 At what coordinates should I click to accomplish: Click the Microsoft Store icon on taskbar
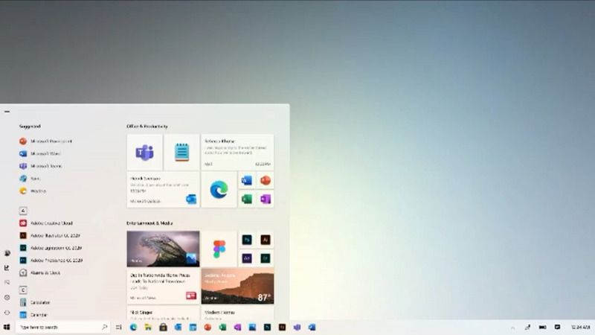tap(163, 327)
